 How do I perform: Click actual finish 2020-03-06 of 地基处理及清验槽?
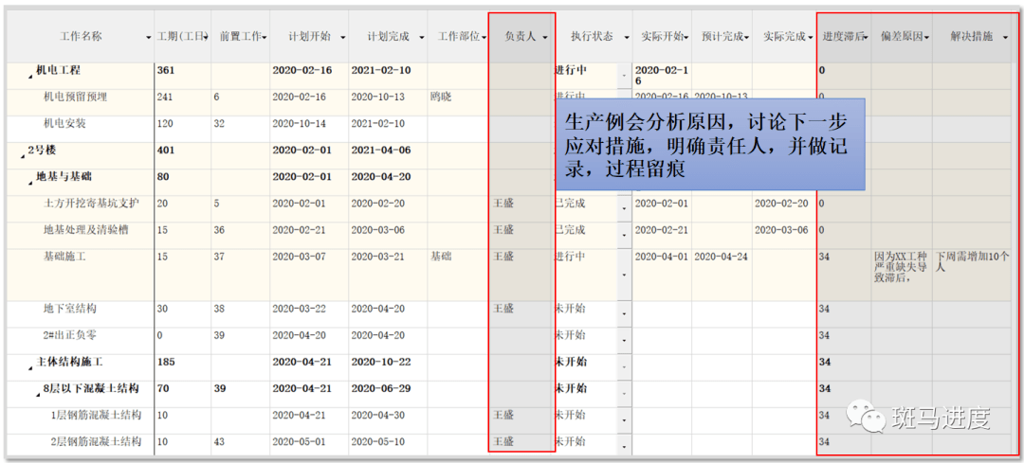pyautogui.click(x=781, y=229)
